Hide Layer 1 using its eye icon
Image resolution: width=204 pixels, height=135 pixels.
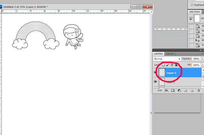click(x=155, y=82)
